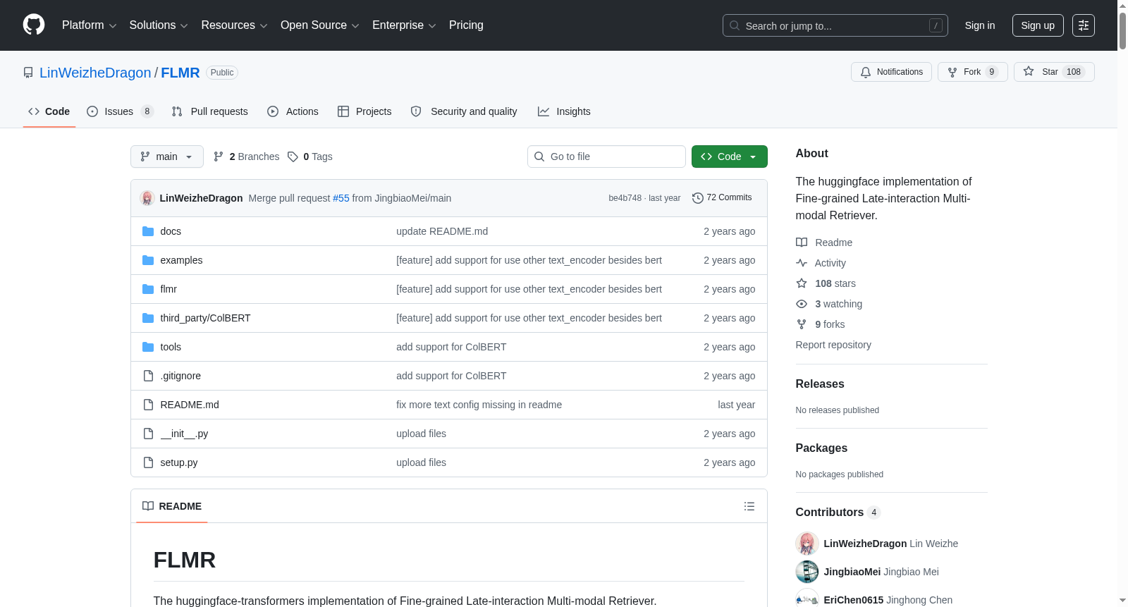The width and height of the screenshot is (1128, 607).
Task: Click the commits history clock icon
Action: click(x=698, y=198)
